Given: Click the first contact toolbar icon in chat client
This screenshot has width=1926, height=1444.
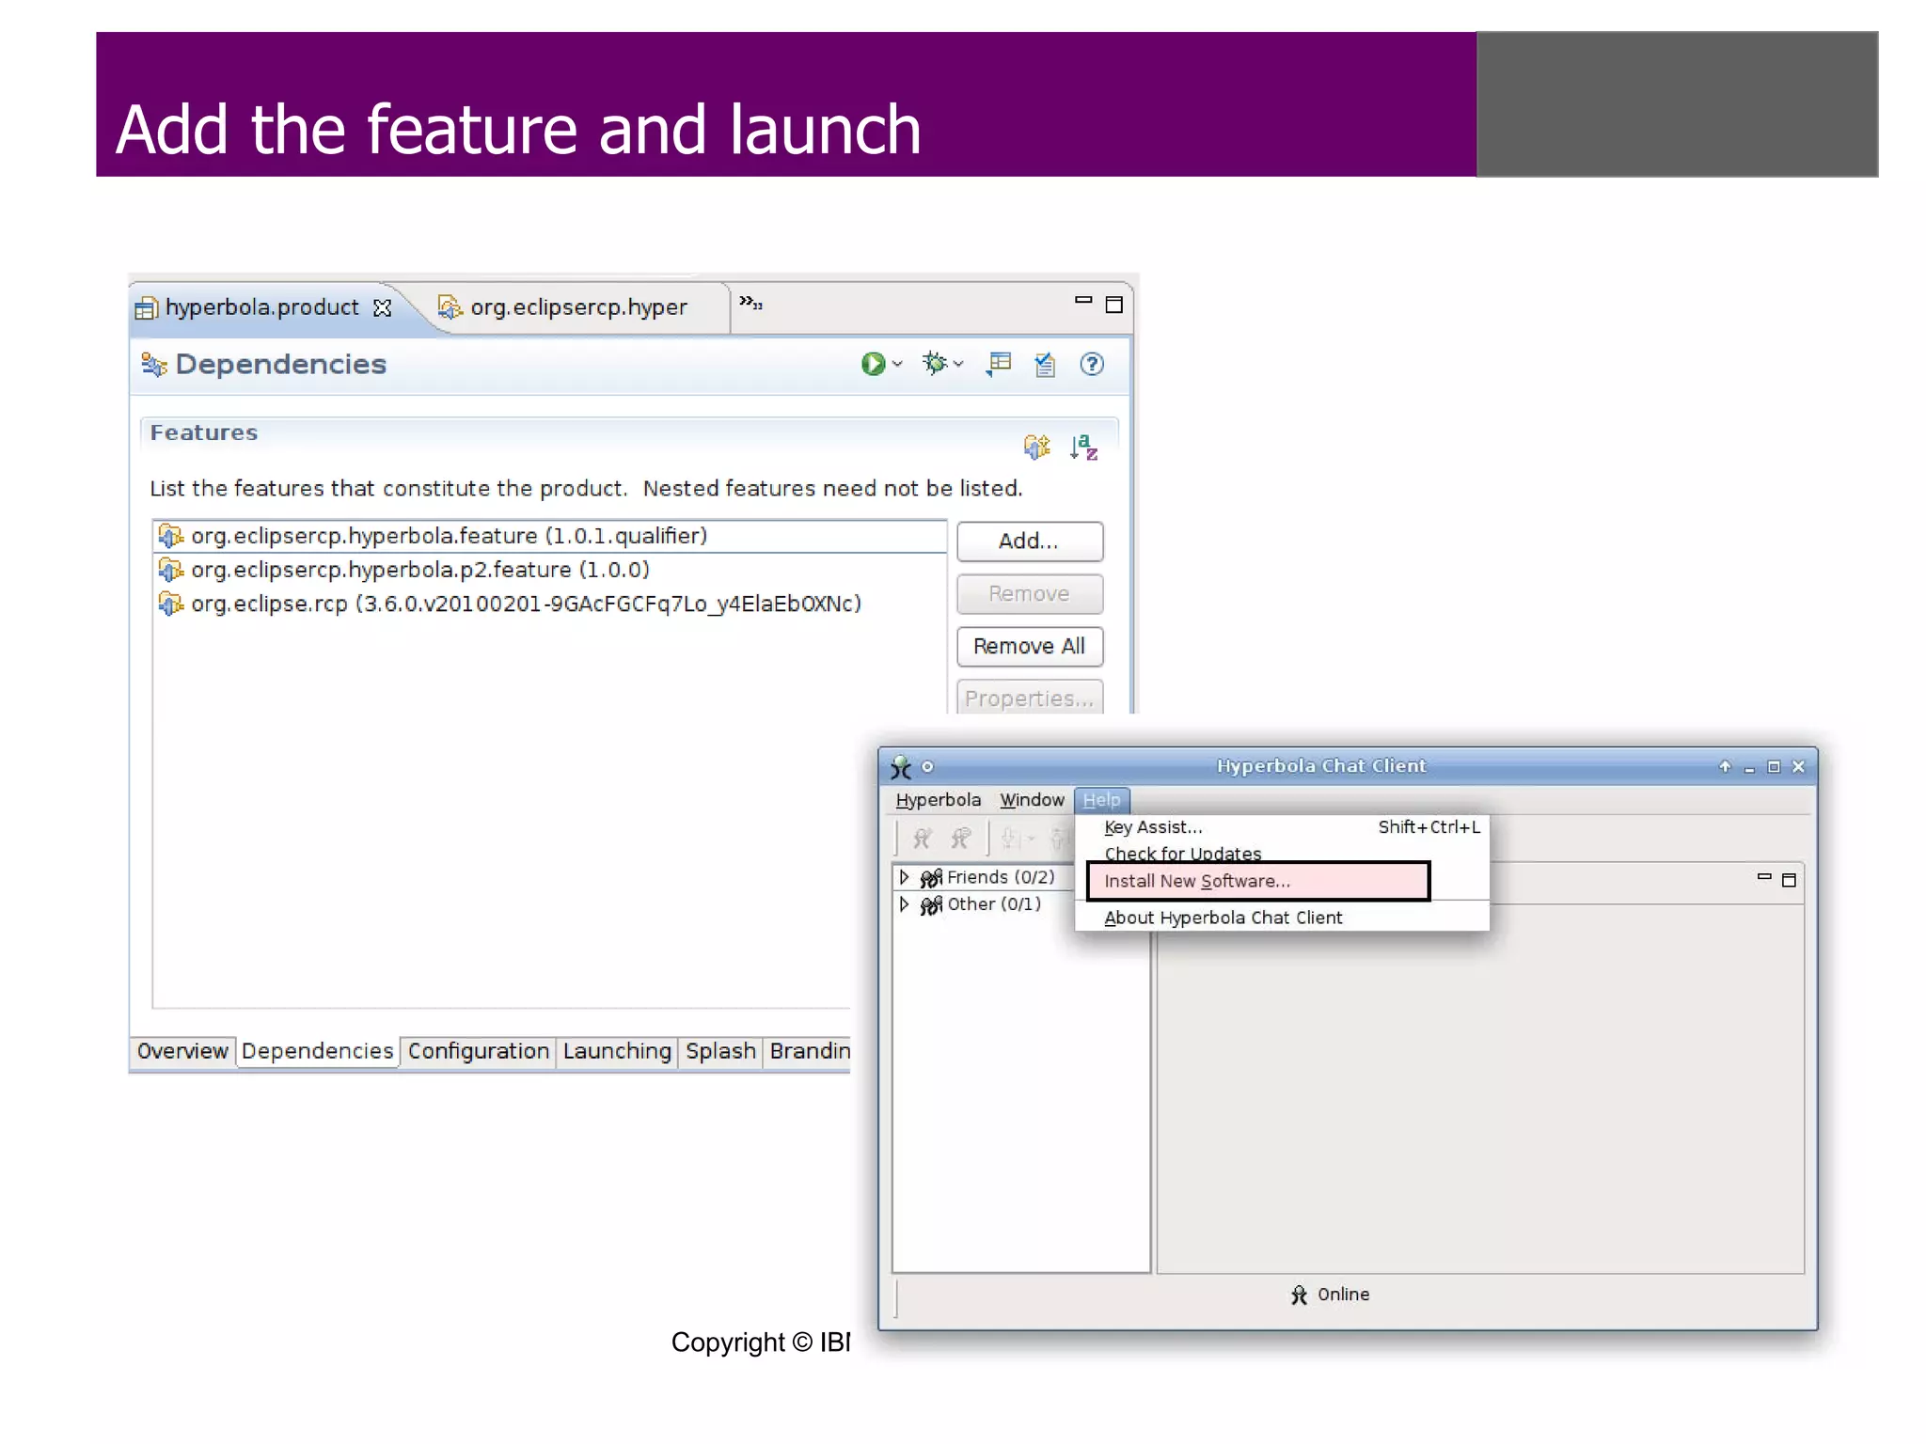Looking at the screenshot, I should (922, 838).
